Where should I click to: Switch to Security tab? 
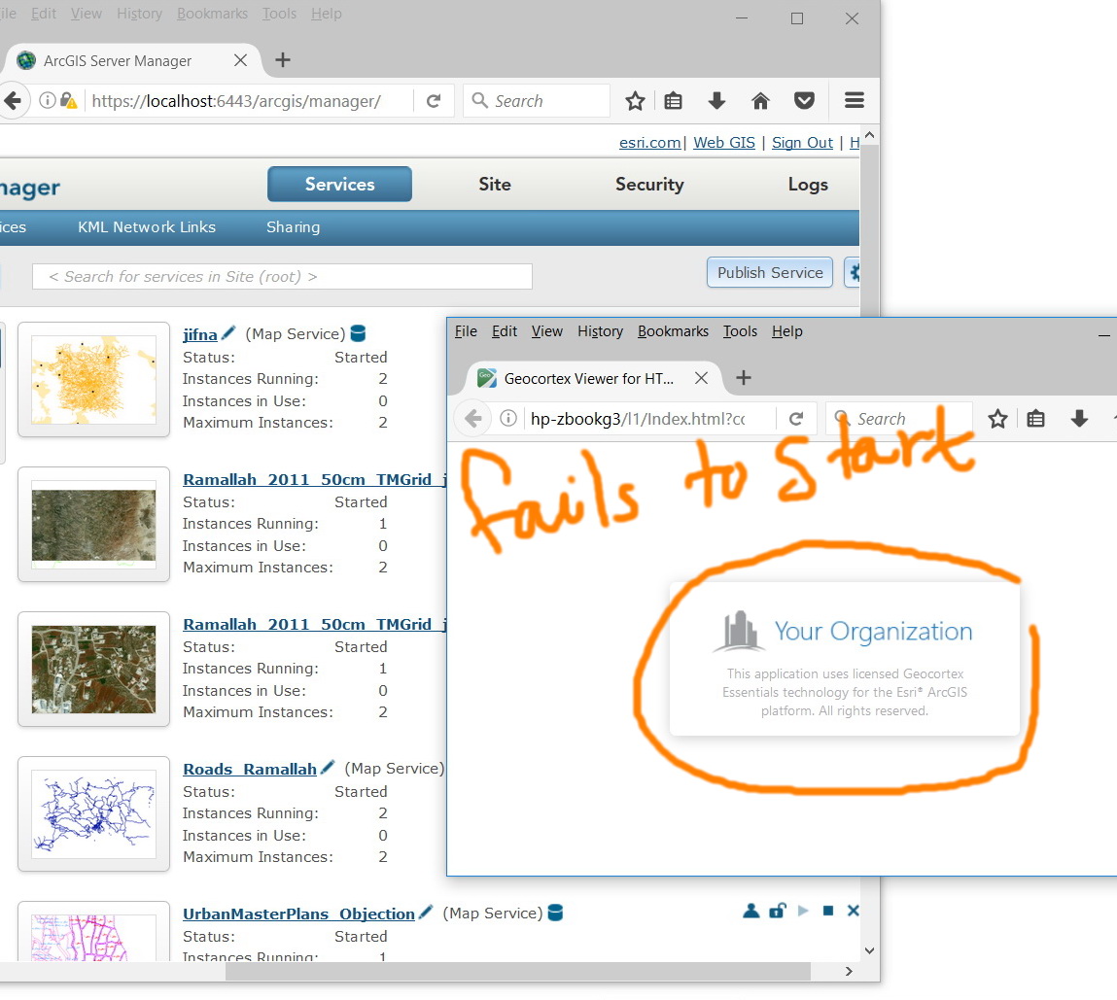649,185
